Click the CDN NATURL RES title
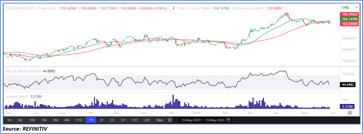363x134 pixels. (20, 8)
